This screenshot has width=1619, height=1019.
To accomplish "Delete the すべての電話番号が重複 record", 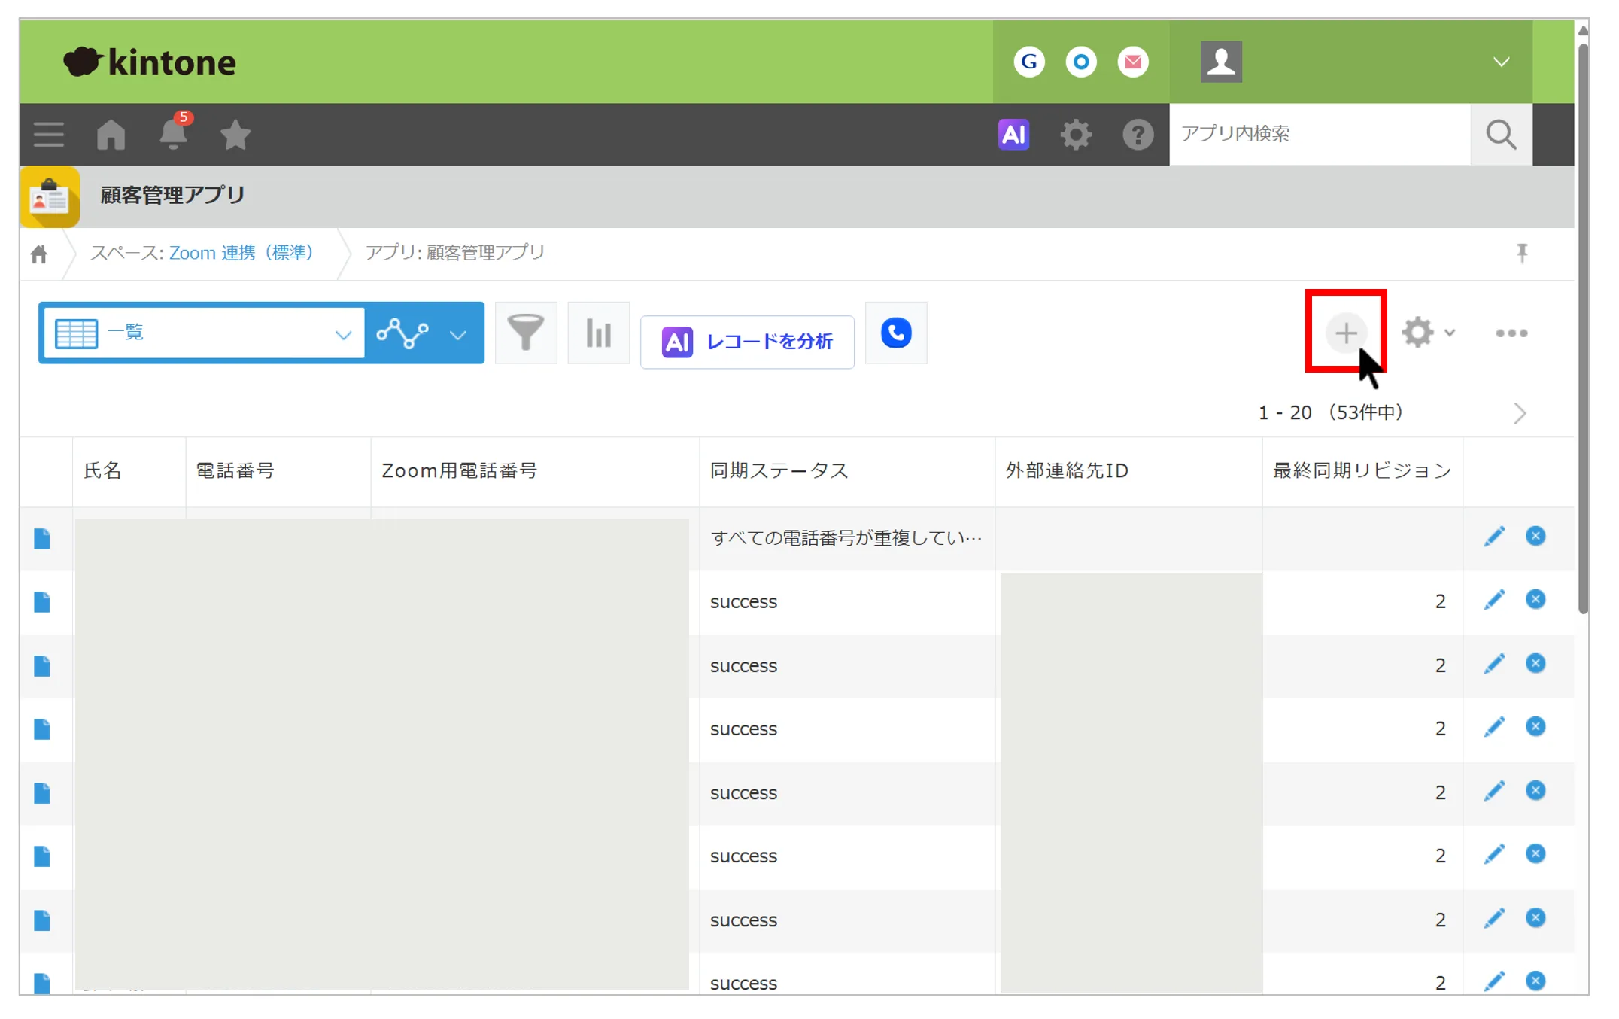I will click(x=1535, y=537).
